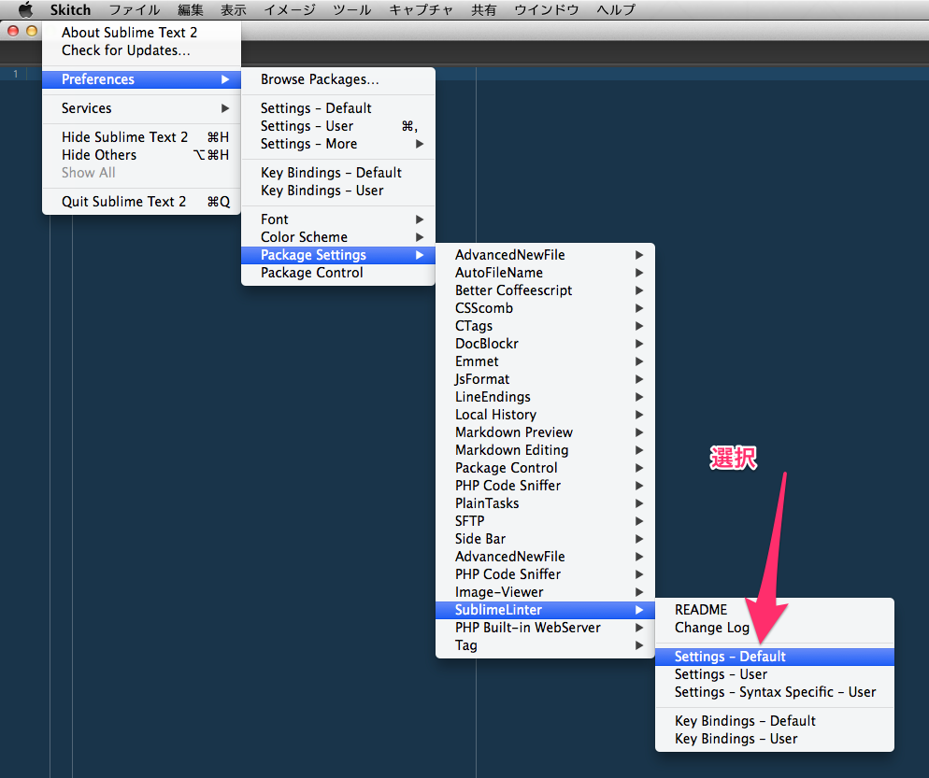The image size is (929, 778).
Task: Open Key Bindings – Default under Preferences
Action: [338, 172]
